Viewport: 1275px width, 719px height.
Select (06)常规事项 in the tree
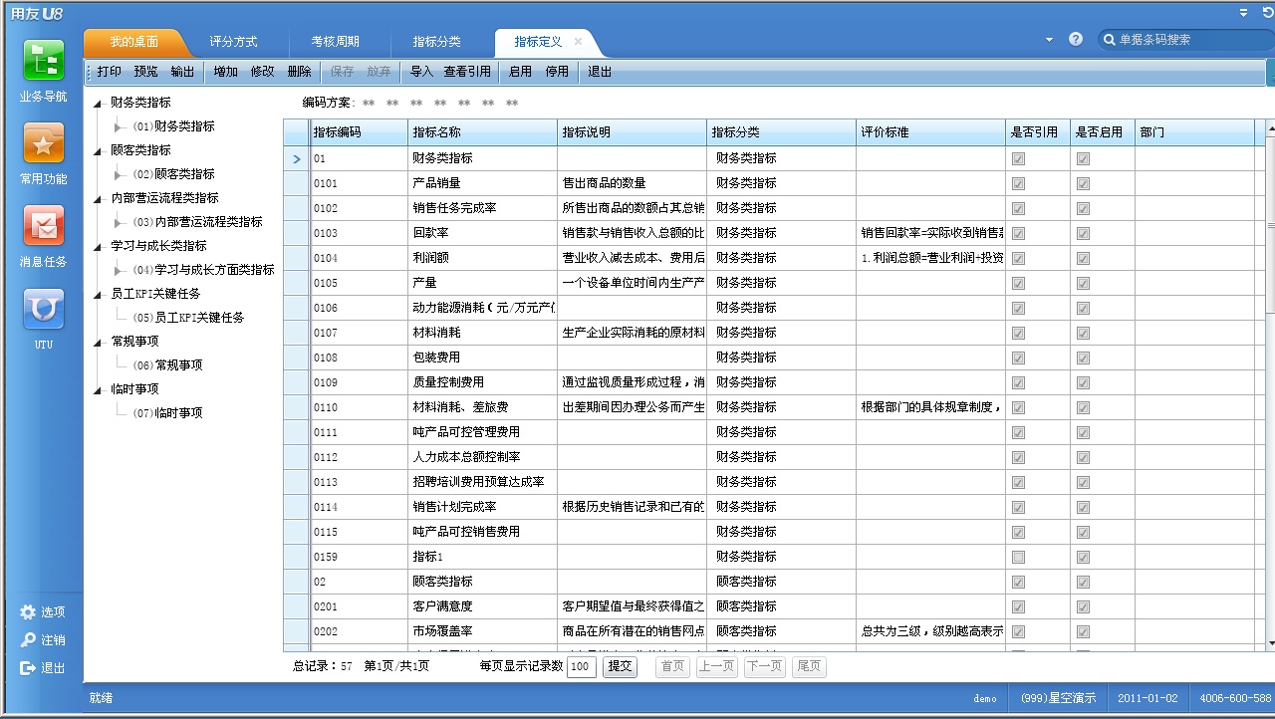[167, 365]
